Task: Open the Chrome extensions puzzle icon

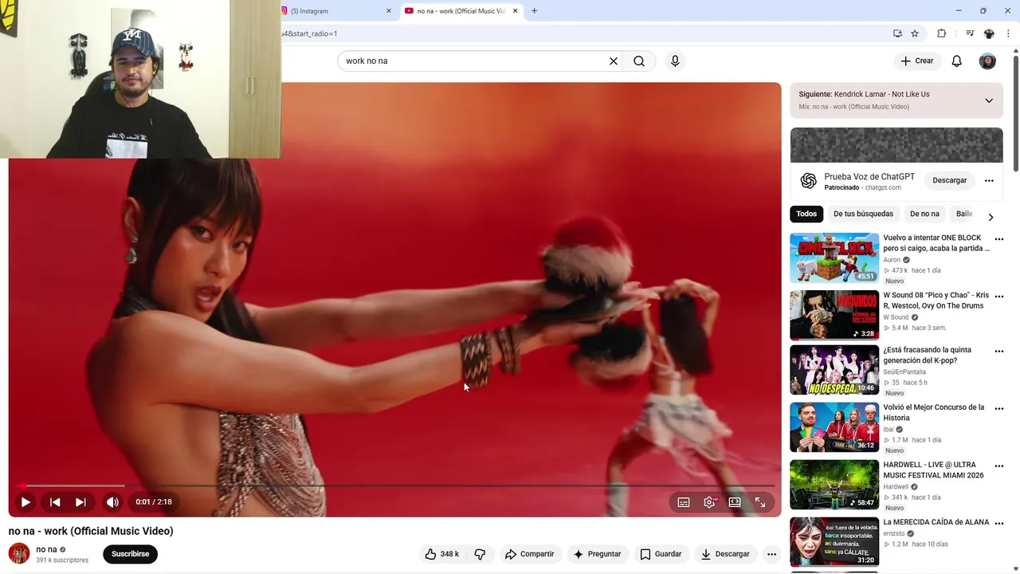Action: (942, 33)
